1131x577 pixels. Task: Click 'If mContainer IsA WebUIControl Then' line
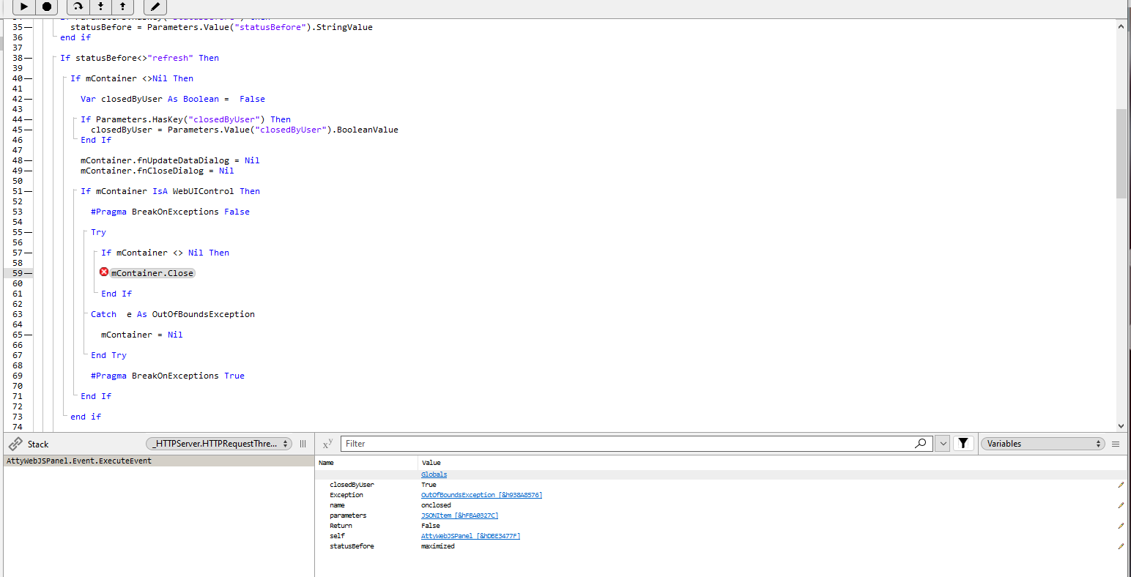coord(170,191)
